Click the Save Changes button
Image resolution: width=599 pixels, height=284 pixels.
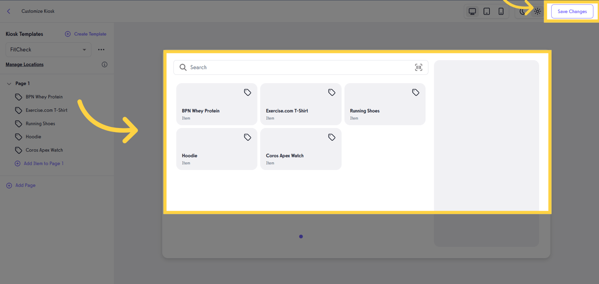pyautogui.click(x=572, y=11)
